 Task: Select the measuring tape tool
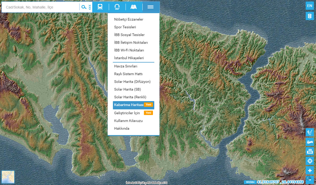click(x=310, y=142)
